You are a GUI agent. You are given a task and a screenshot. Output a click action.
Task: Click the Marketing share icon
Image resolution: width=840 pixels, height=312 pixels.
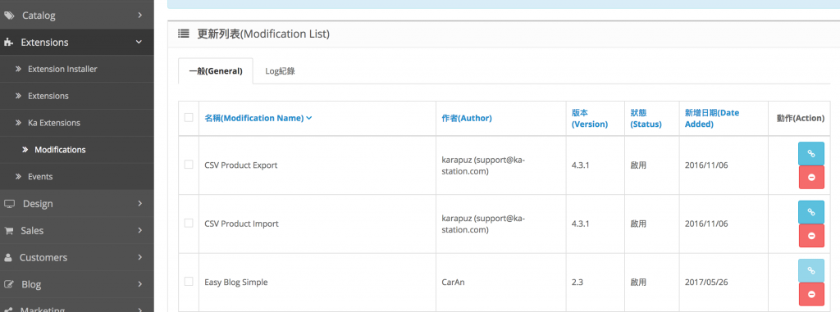click(x=8, y=310)
